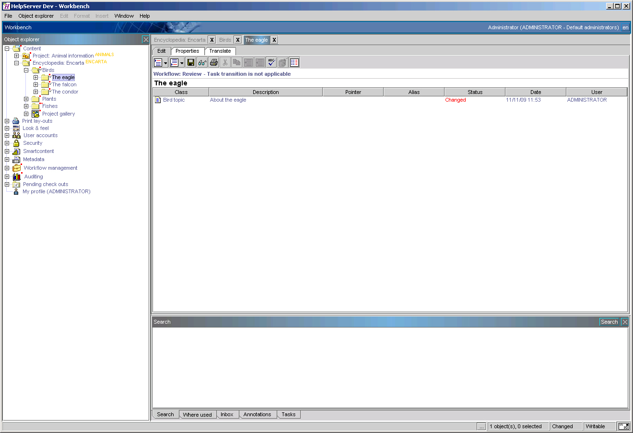Switch to the Translate tab
Image resolution: width=633 pixels, height=433 pixels.
click(220, 51)
